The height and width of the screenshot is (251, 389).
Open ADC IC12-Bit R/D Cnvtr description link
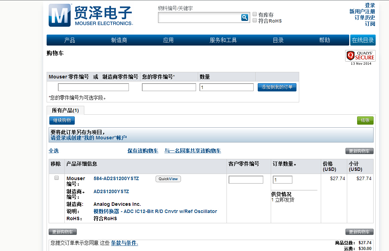[170, 211]
